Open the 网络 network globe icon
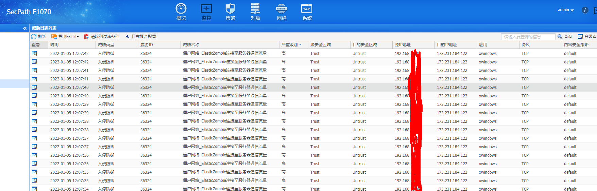597x191 pixels. (282, 12)
